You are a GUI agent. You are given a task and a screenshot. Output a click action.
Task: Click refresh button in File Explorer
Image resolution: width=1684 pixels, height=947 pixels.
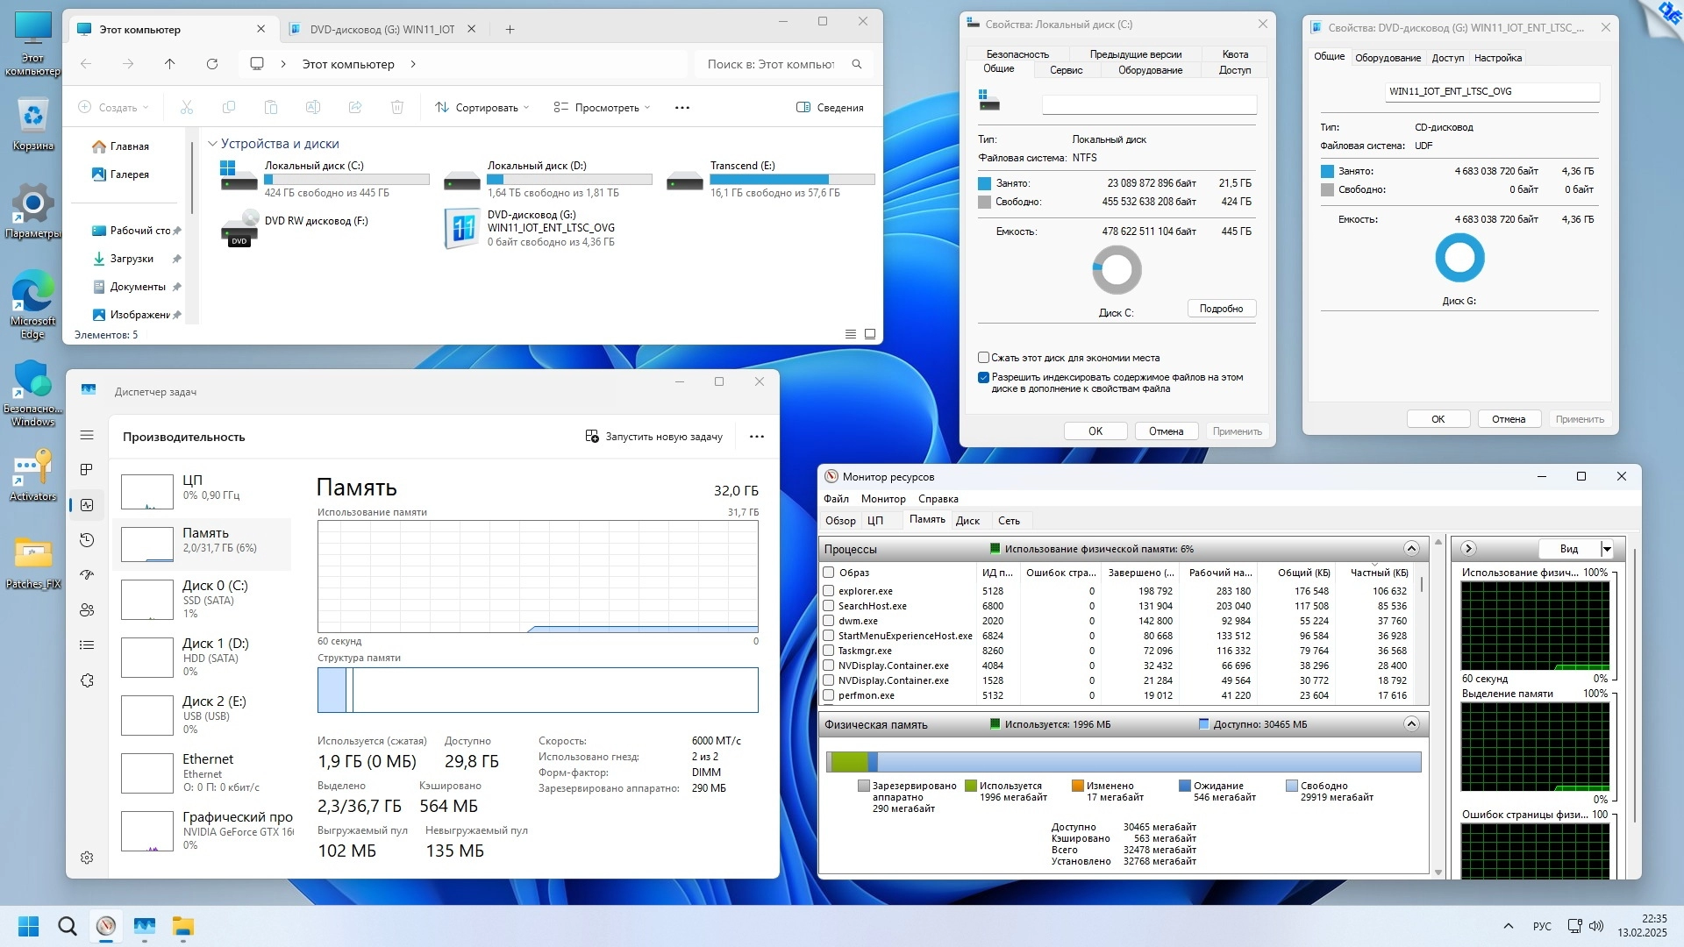click(211, 64)
